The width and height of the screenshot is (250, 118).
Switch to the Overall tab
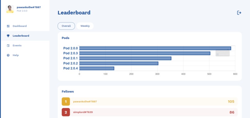click(x=66, y=26)
